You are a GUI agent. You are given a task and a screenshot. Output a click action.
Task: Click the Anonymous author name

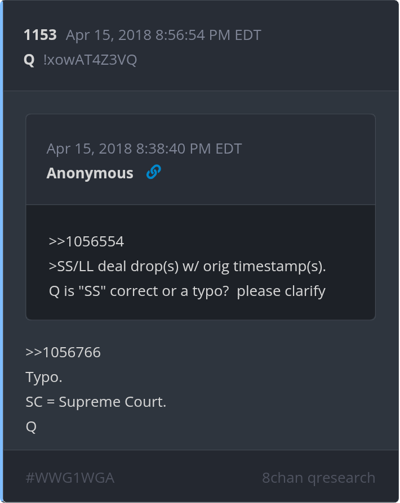90,173
